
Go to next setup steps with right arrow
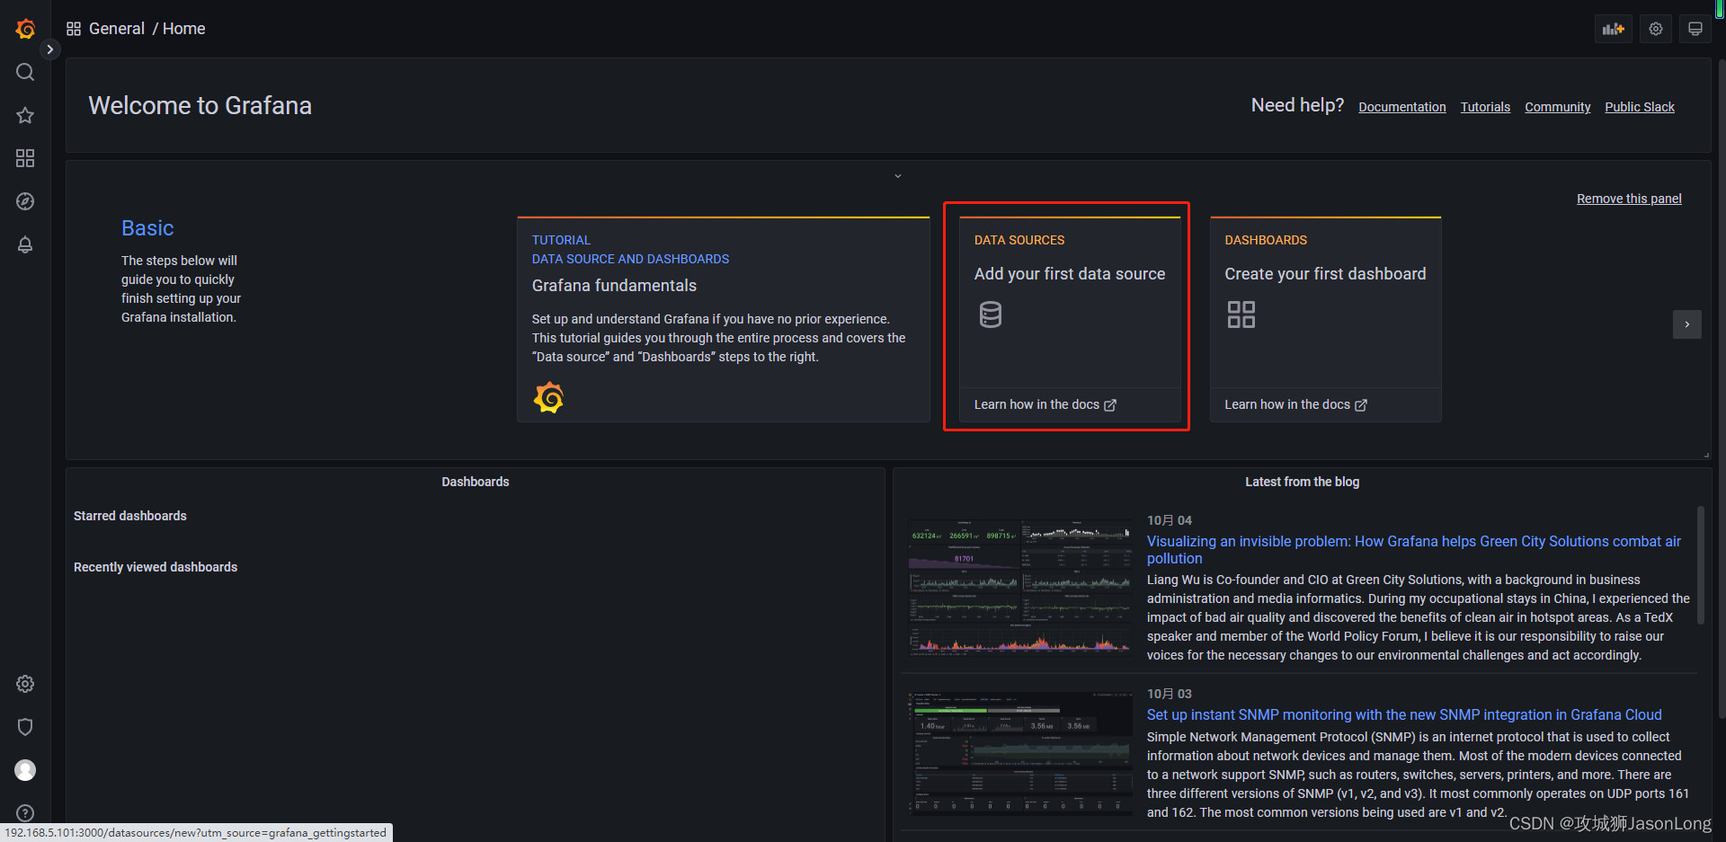point(1687,324)
